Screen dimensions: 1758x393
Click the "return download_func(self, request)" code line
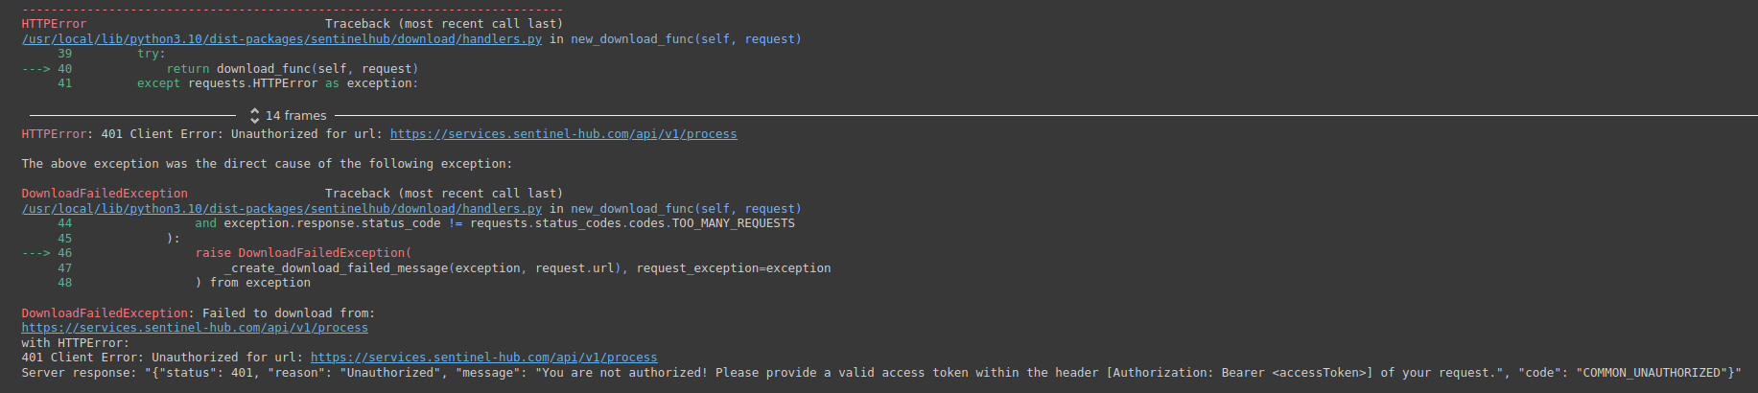point(293,69)
